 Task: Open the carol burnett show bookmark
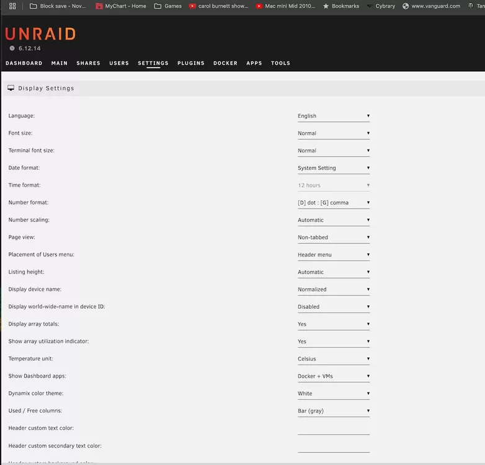(219, 6)
